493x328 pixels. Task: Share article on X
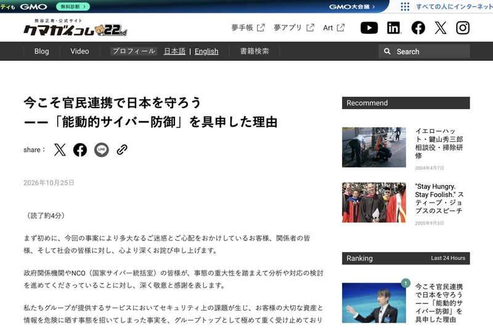pyautogui.click(x=60, y=150)
